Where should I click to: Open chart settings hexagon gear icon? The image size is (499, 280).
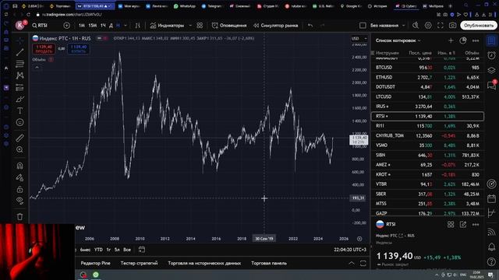click(x=428, y=26)
